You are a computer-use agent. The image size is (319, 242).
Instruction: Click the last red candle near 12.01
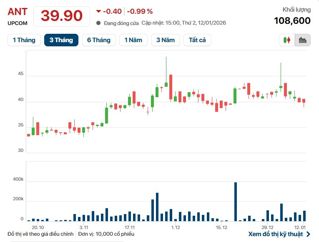coord(304,101)
